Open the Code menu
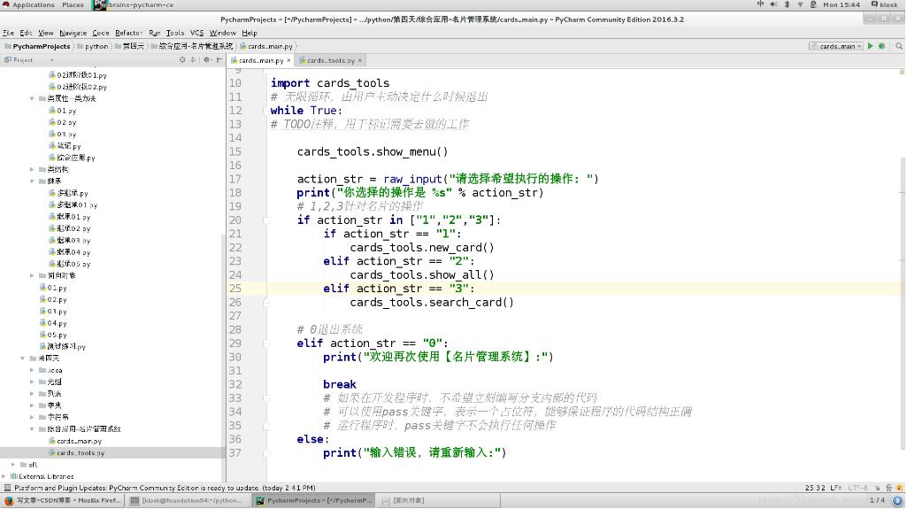Screen dimensions: 907x509 101,33
